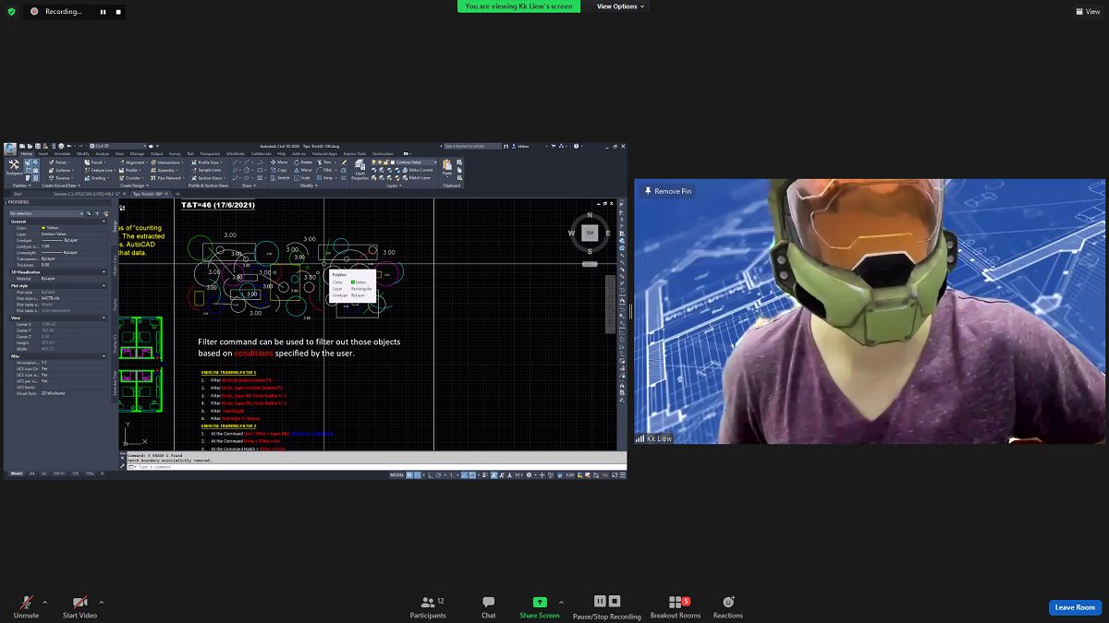
Task: Open the View Options dropdown
Action: [620, 6]
